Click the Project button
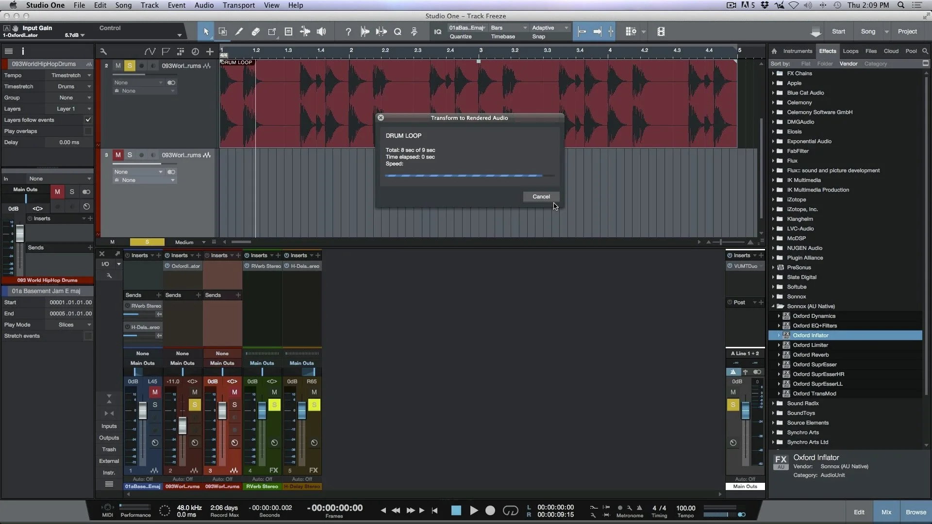Viewport: 932px width, 524px height. coord(907,32)
